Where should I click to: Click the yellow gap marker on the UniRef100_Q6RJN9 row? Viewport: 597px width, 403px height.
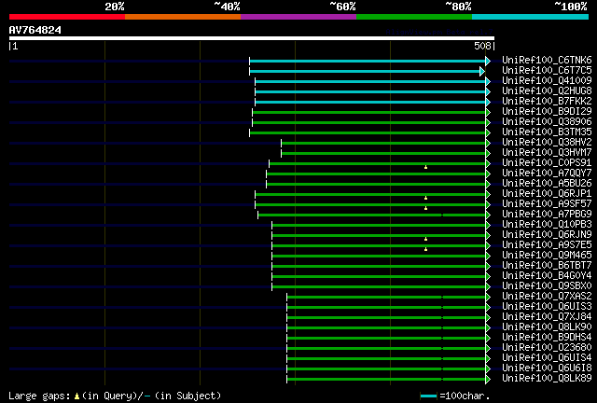point(425,239)
